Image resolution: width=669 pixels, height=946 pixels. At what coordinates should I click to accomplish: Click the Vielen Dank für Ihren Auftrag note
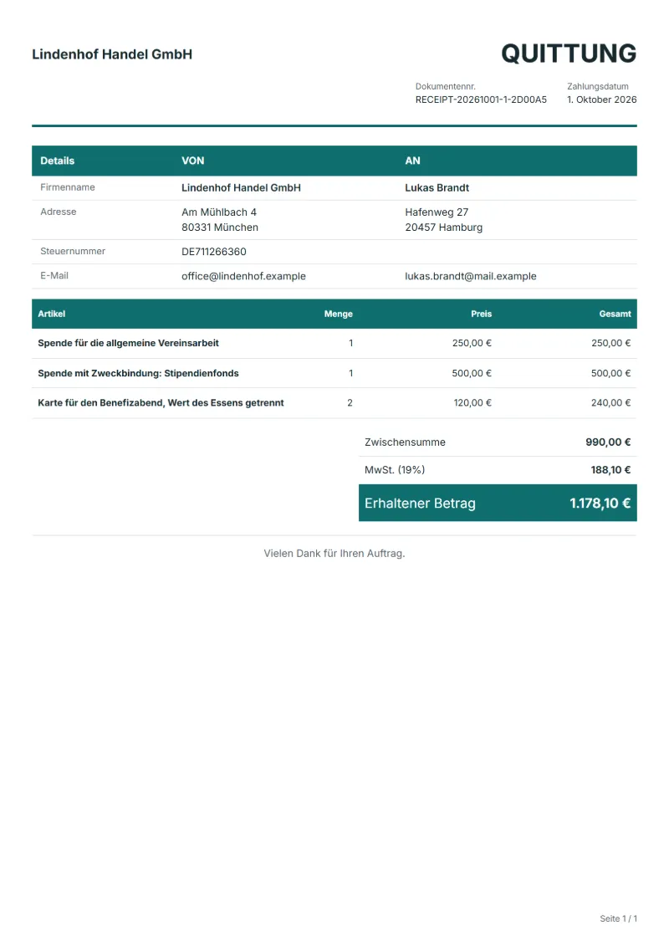point(334,553)
